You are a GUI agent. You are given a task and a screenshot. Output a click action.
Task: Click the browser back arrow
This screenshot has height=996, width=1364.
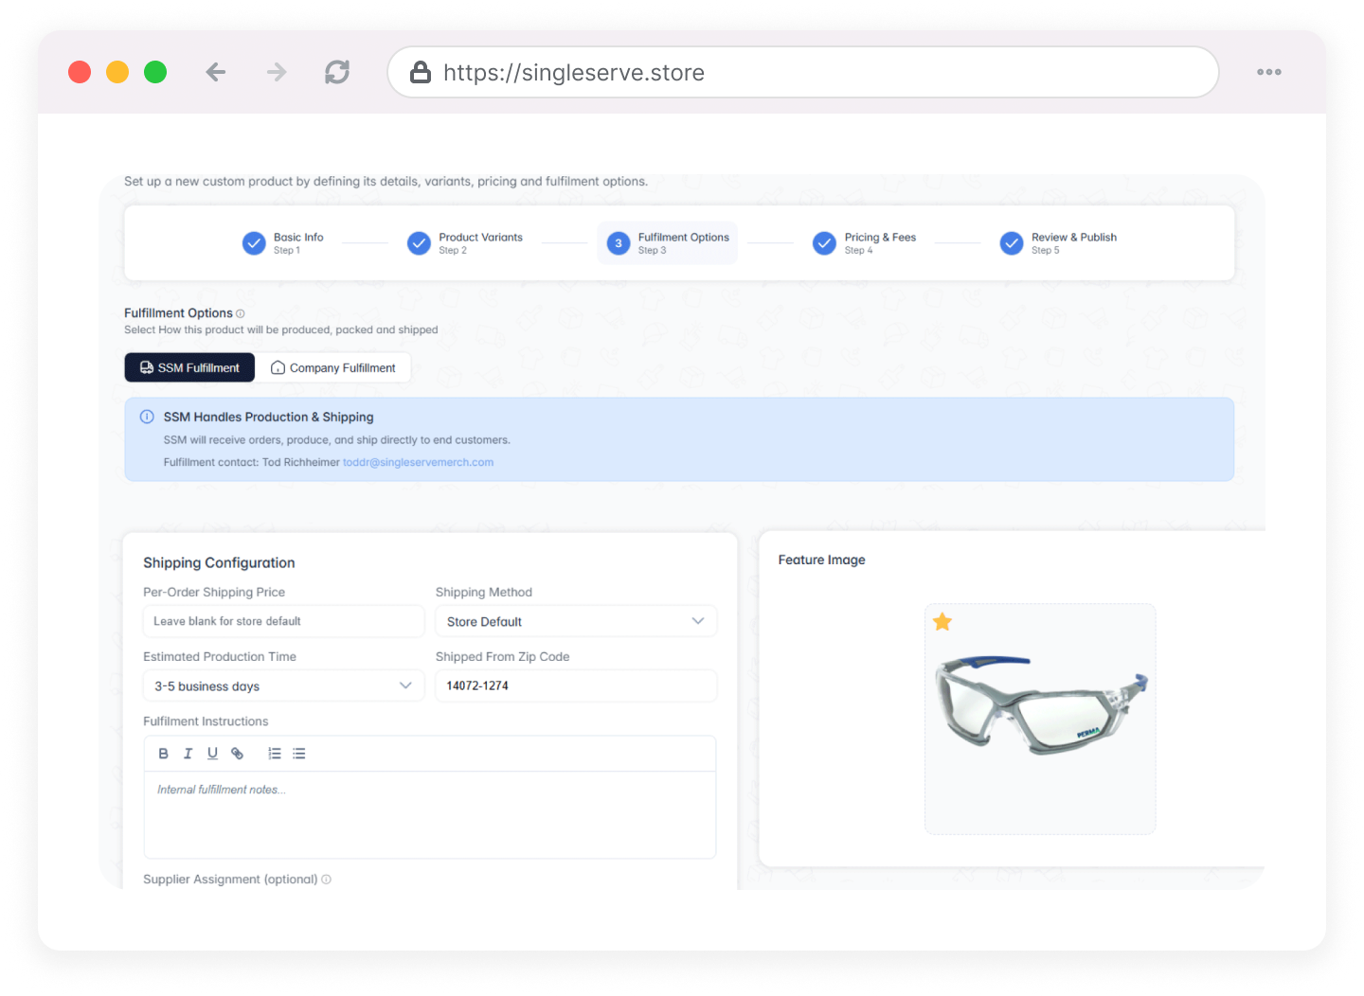(x=216, y=72)
